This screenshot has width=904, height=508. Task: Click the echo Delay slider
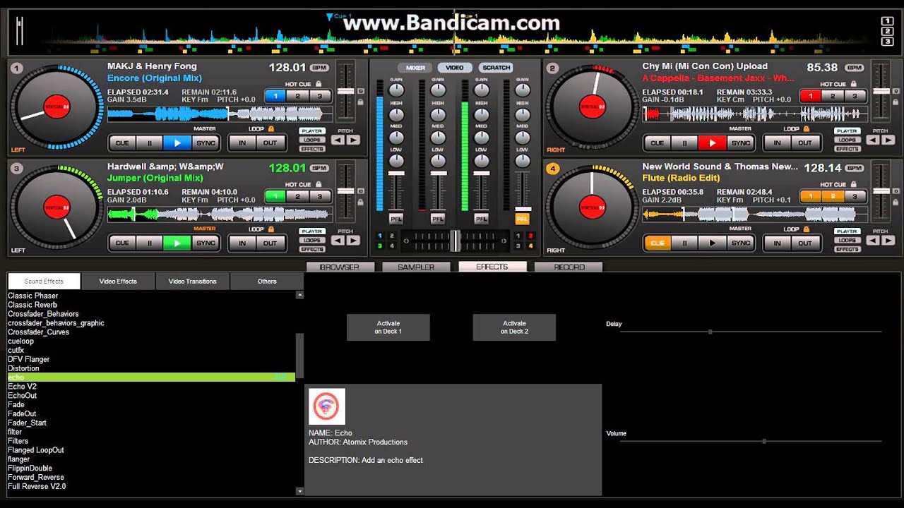click(x=751, y=331)
